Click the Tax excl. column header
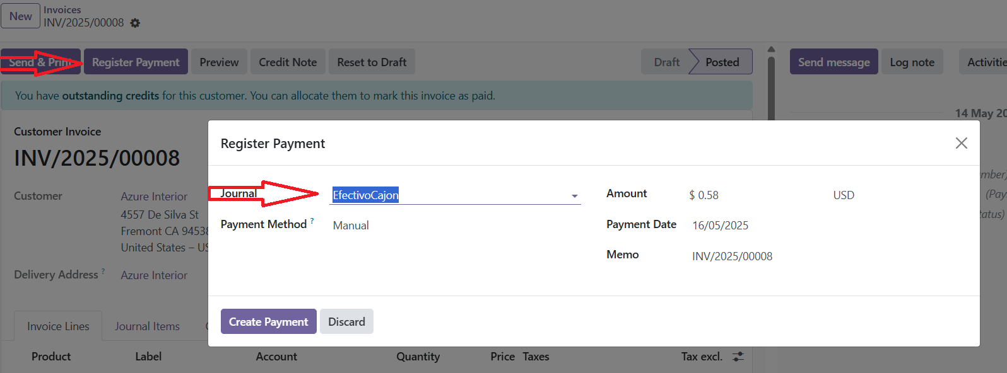The width and height of the screenshot is (1007, 373). tap(702, 357)
